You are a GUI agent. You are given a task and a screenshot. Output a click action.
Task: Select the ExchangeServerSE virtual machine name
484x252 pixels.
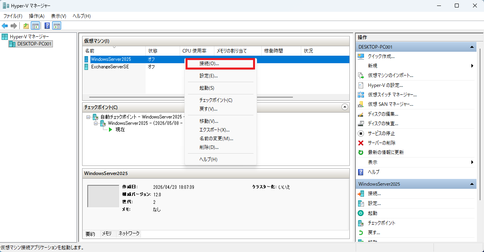pyautogui.click(x=110, y=67)
